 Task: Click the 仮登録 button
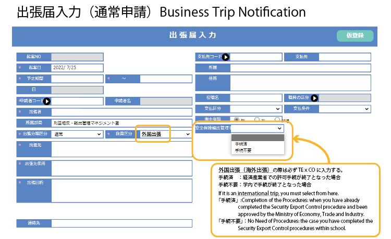click(355, 35)
